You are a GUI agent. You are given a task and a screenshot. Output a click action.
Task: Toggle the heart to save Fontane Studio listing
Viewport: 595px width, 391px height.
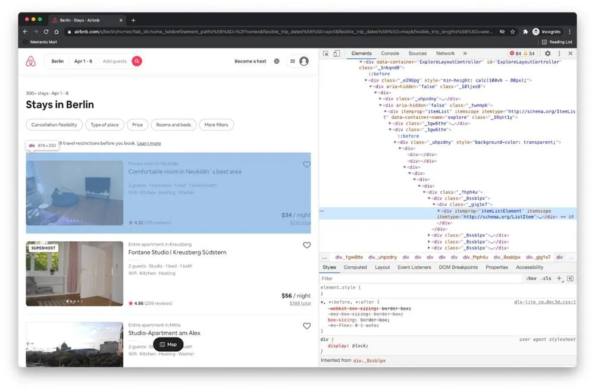point(307,245)
